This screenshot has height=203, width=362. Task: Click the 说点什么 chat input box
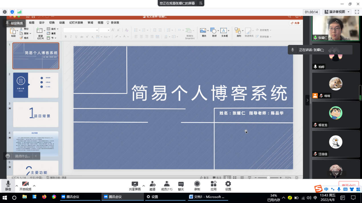(x=22, y=156)
